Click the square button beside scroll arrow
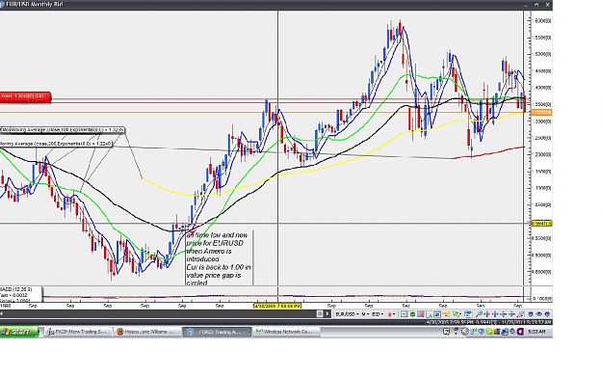Screen dimensions: 602x377 point(320,313)
